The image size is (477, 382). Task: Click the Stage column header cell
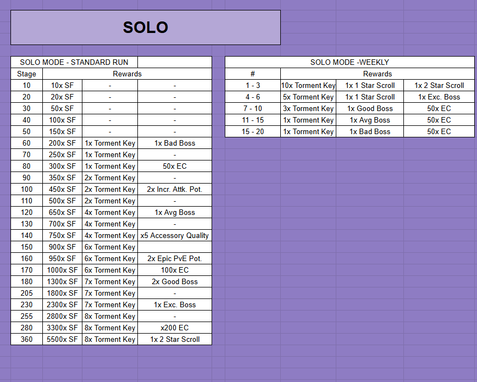(x=26, y=74)
